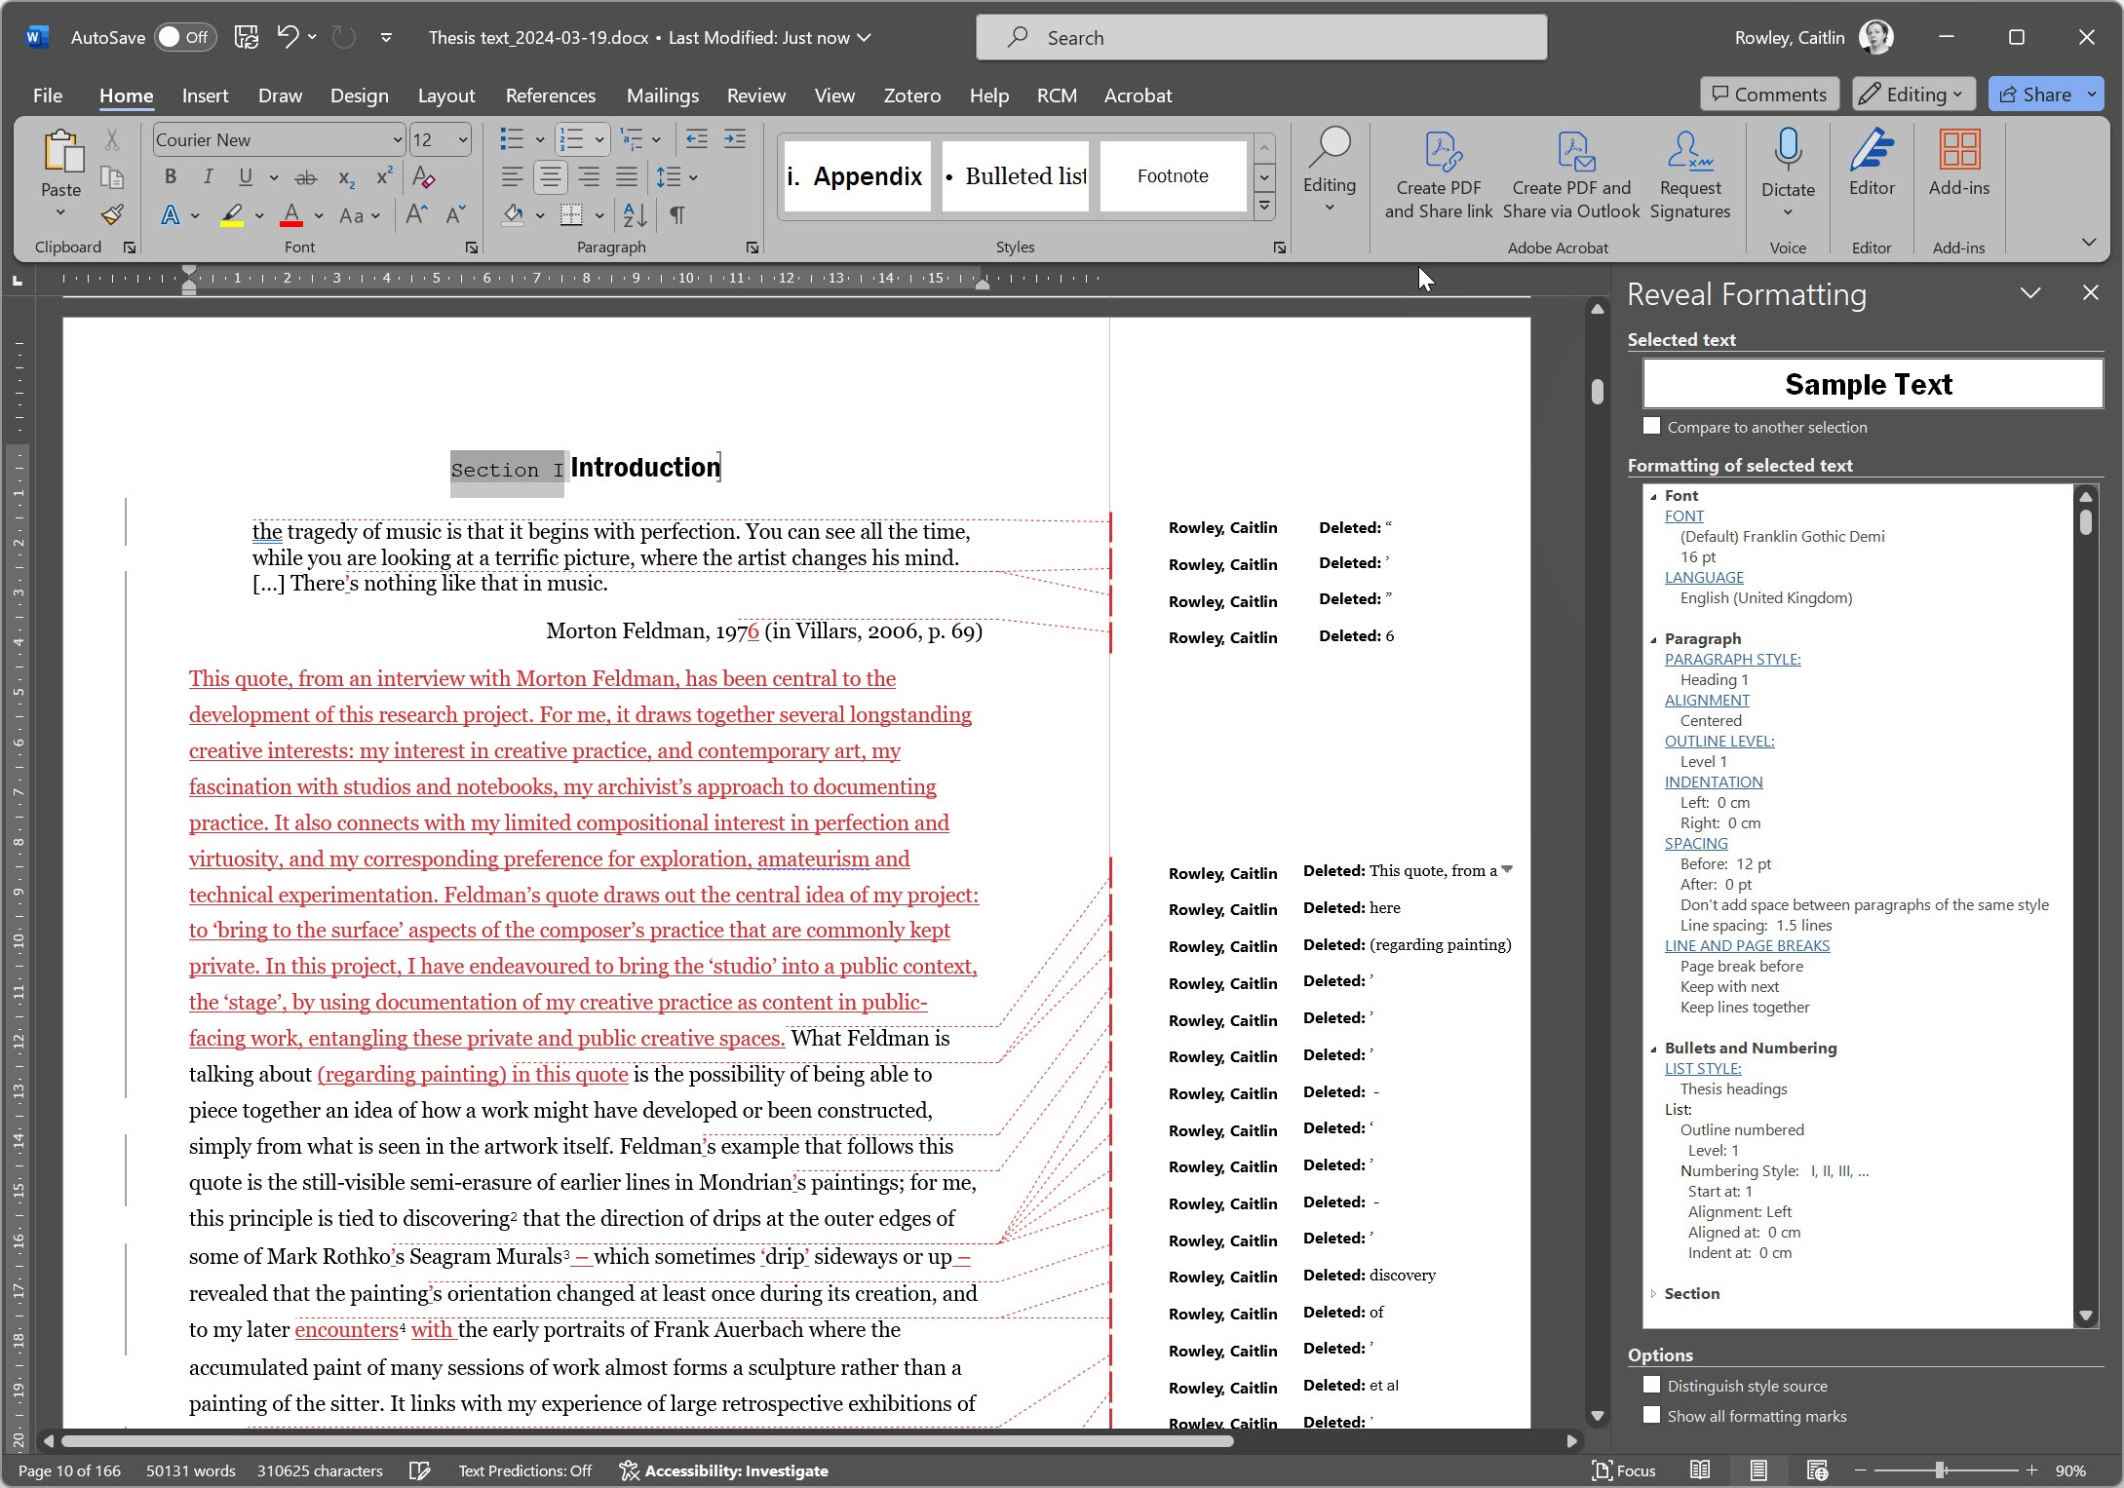Sort the selected text

coord(635,214)
